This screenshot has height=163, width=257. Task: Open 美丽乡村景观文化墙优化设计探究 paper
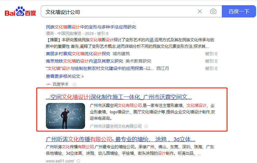point(78,54)
